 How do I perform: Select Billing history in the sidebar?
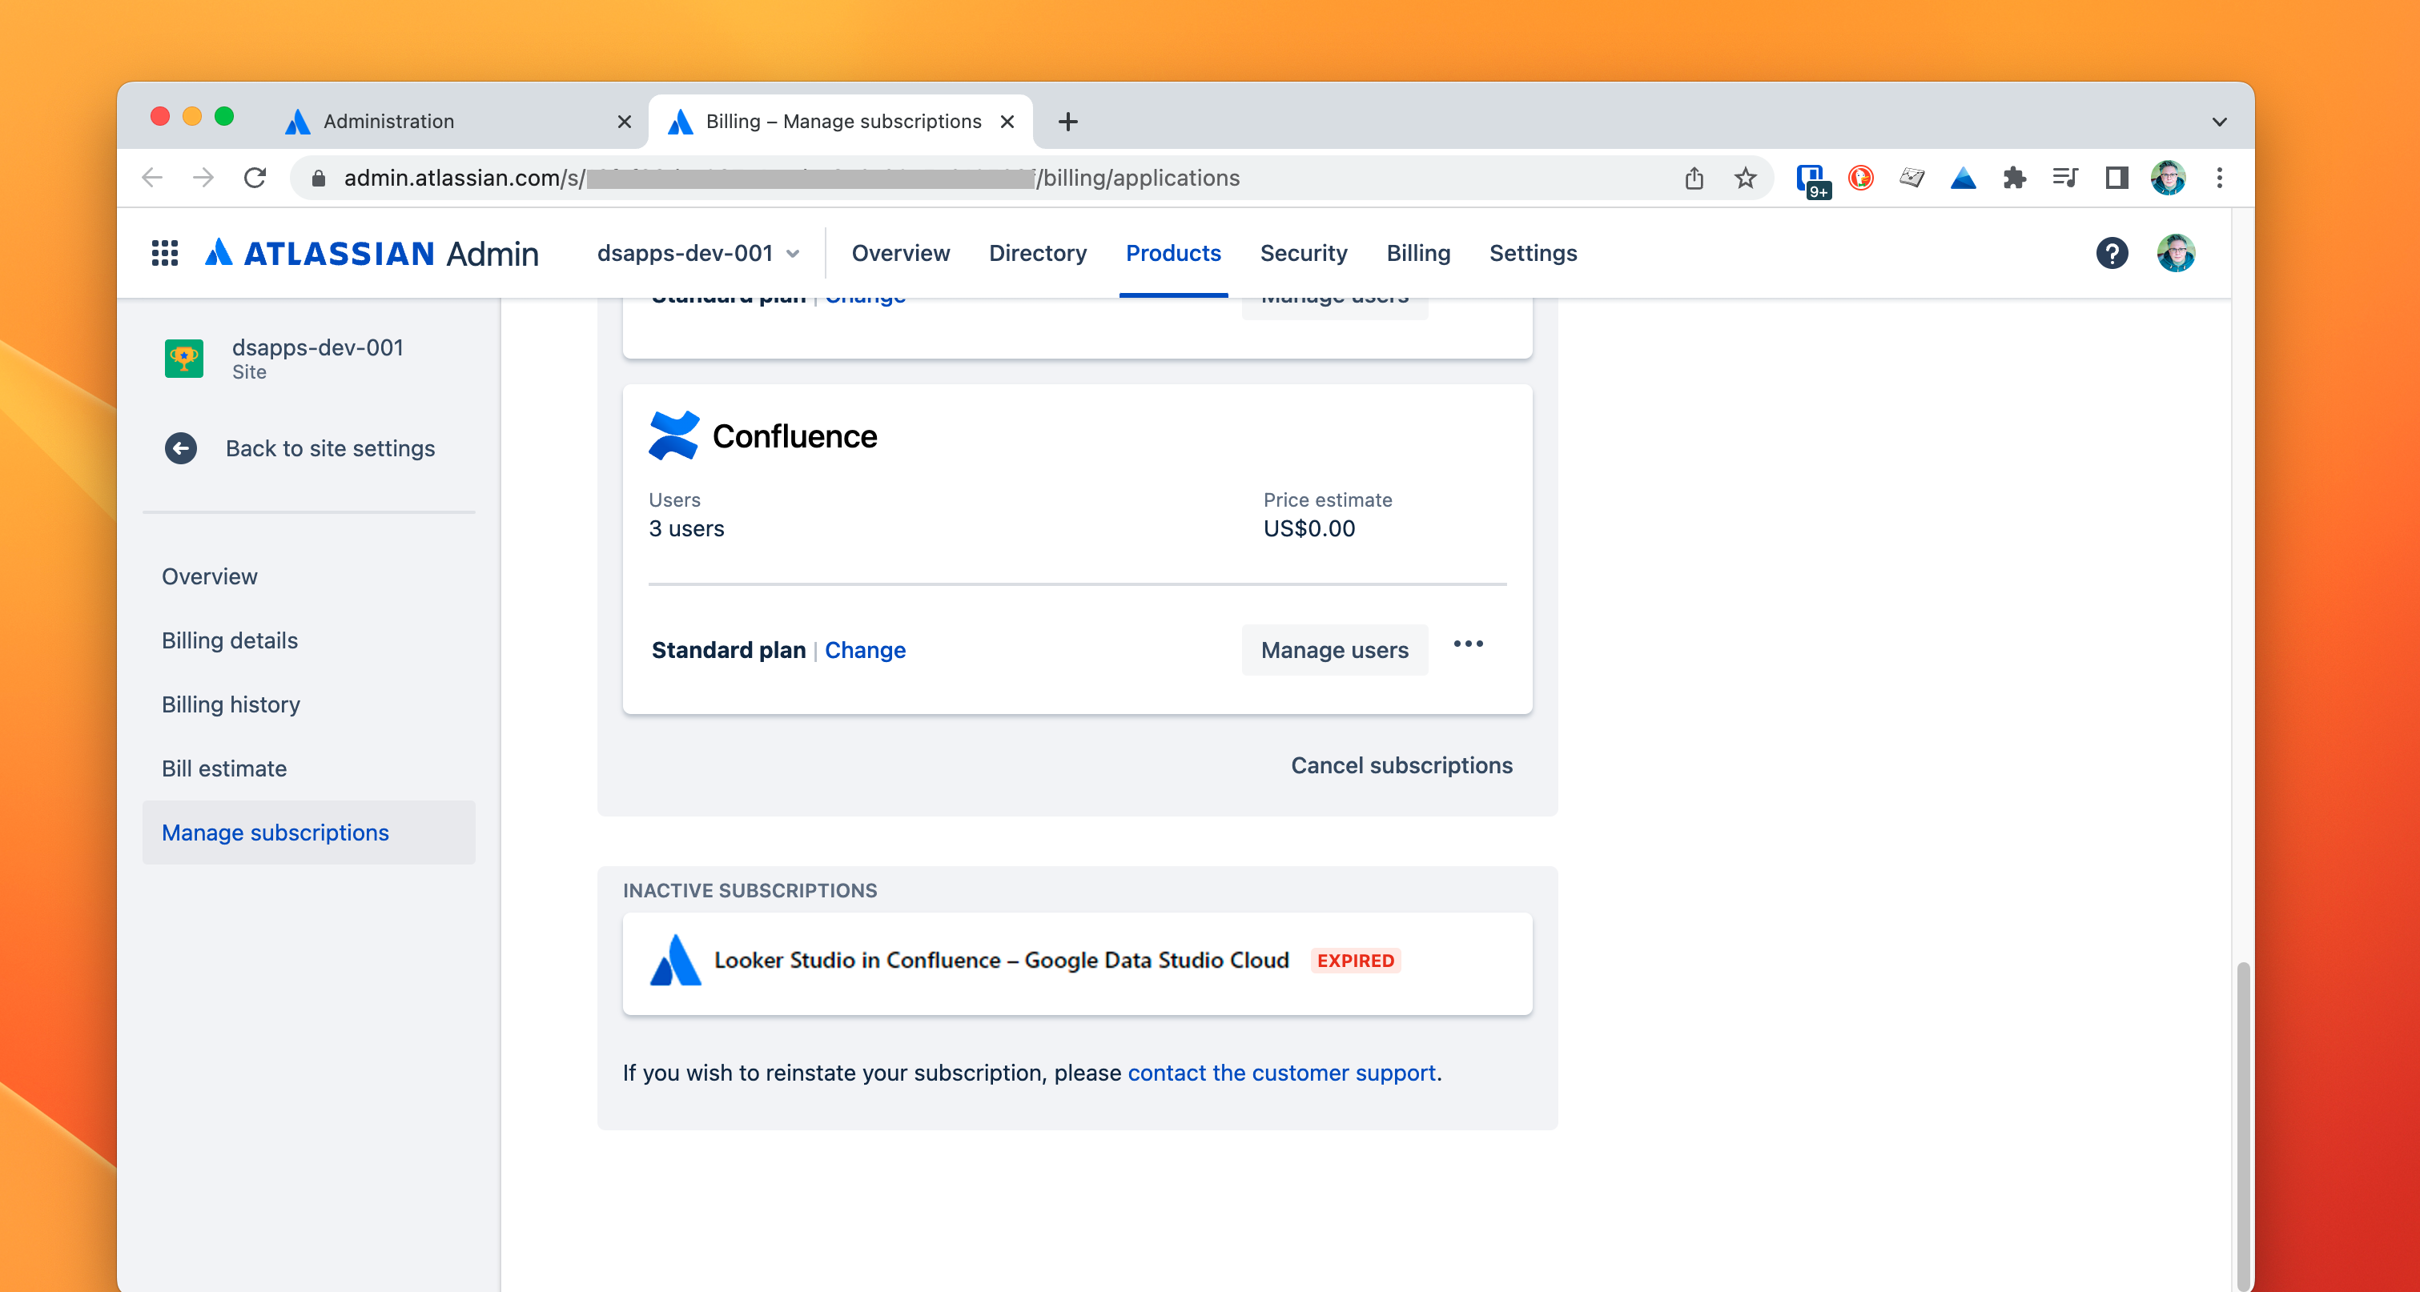[230, 704]
